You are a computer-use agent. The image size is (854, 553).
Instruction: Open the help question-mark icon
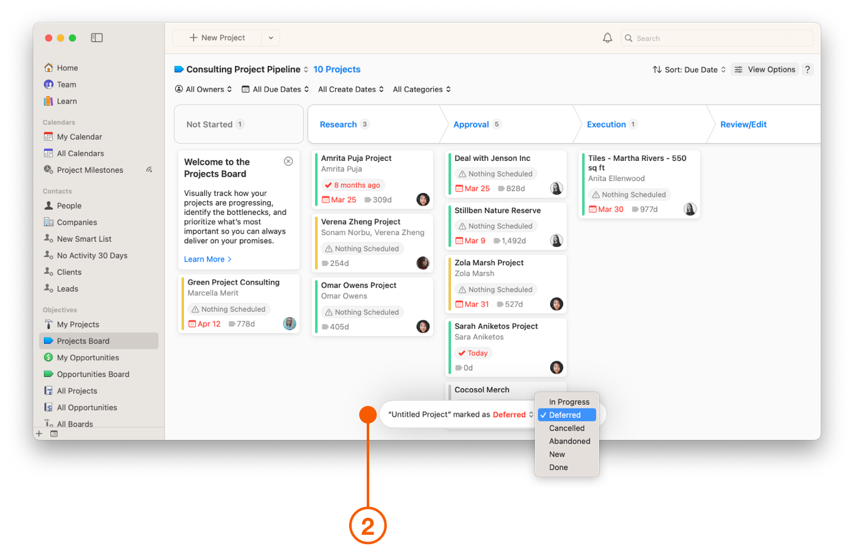tap(808, 69)
